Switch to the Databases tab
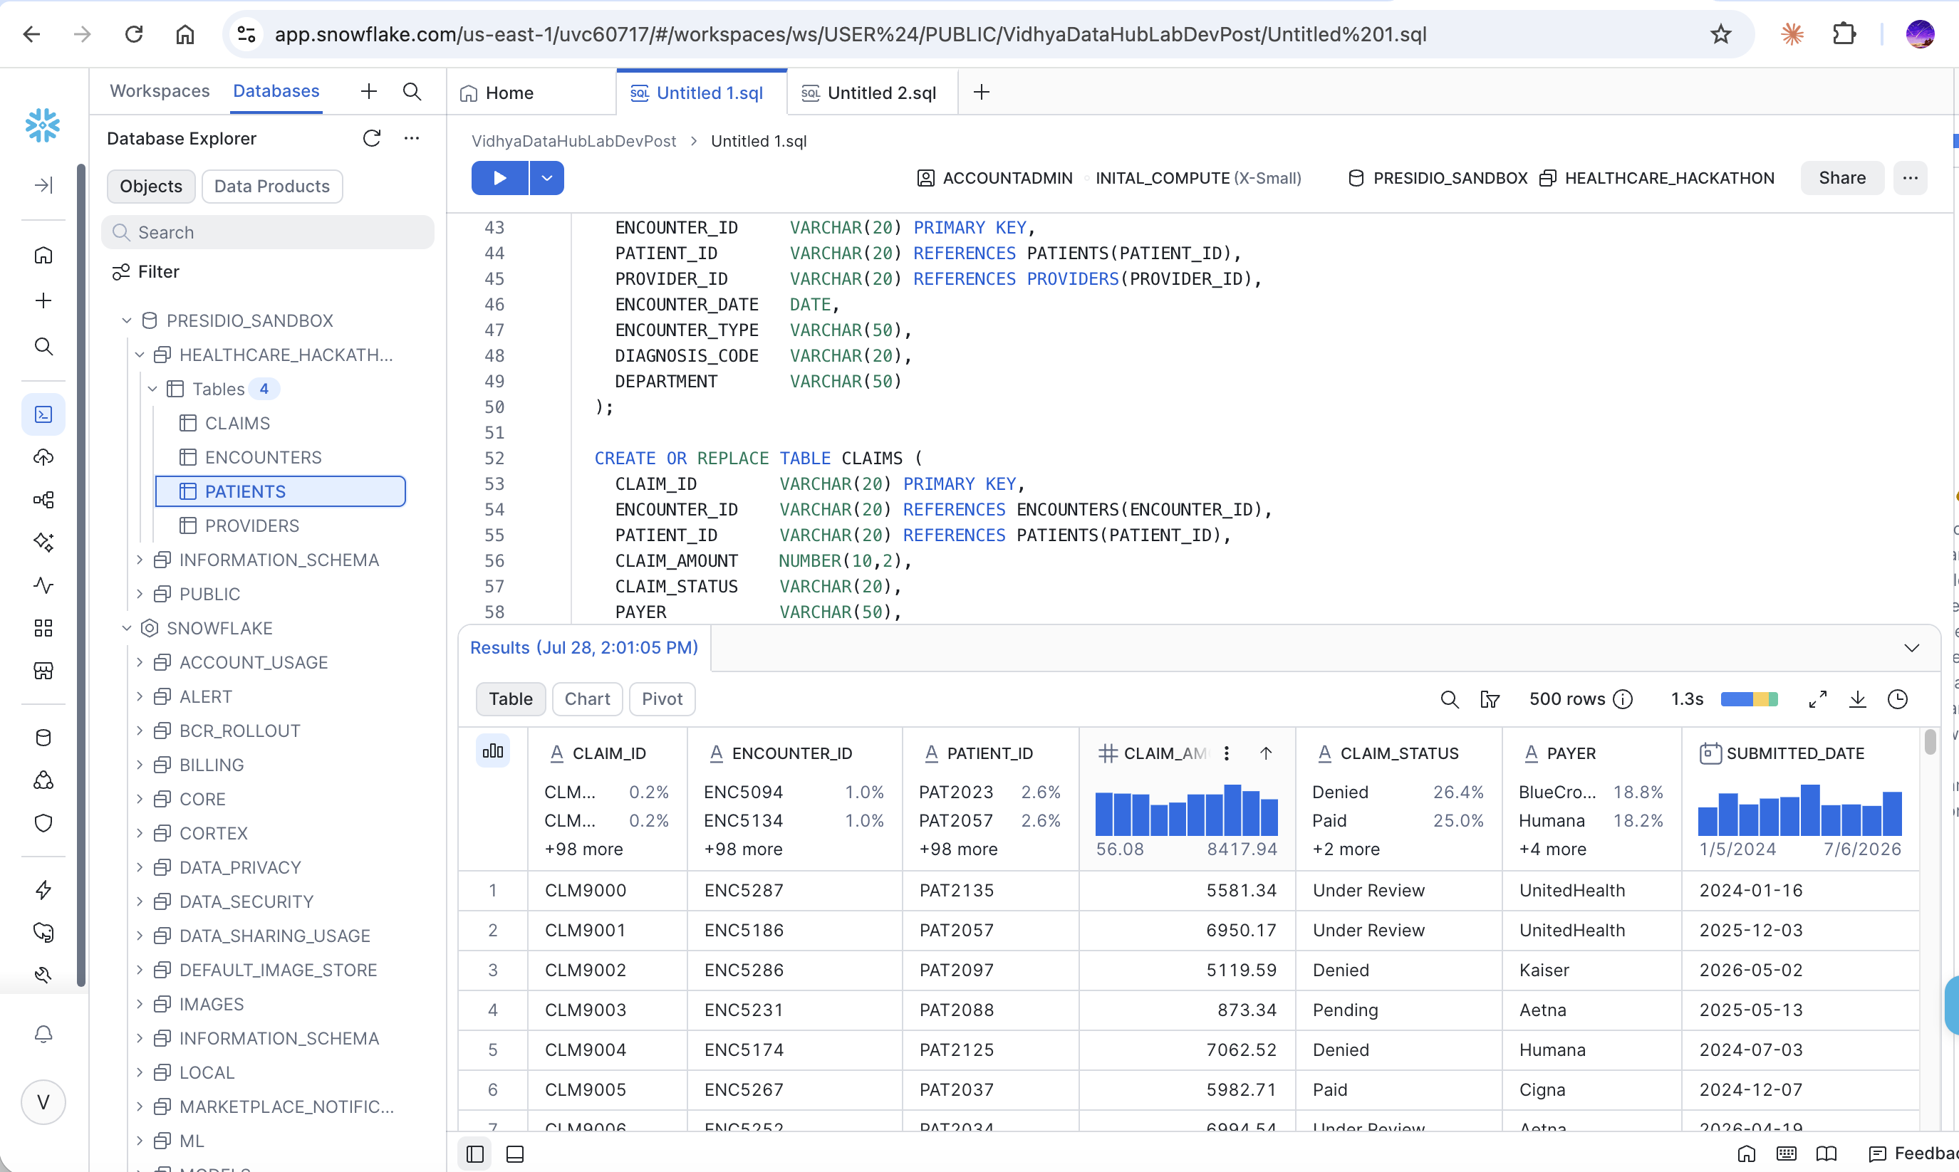Screen dimensions: 1959x1172 pos(276,91)
